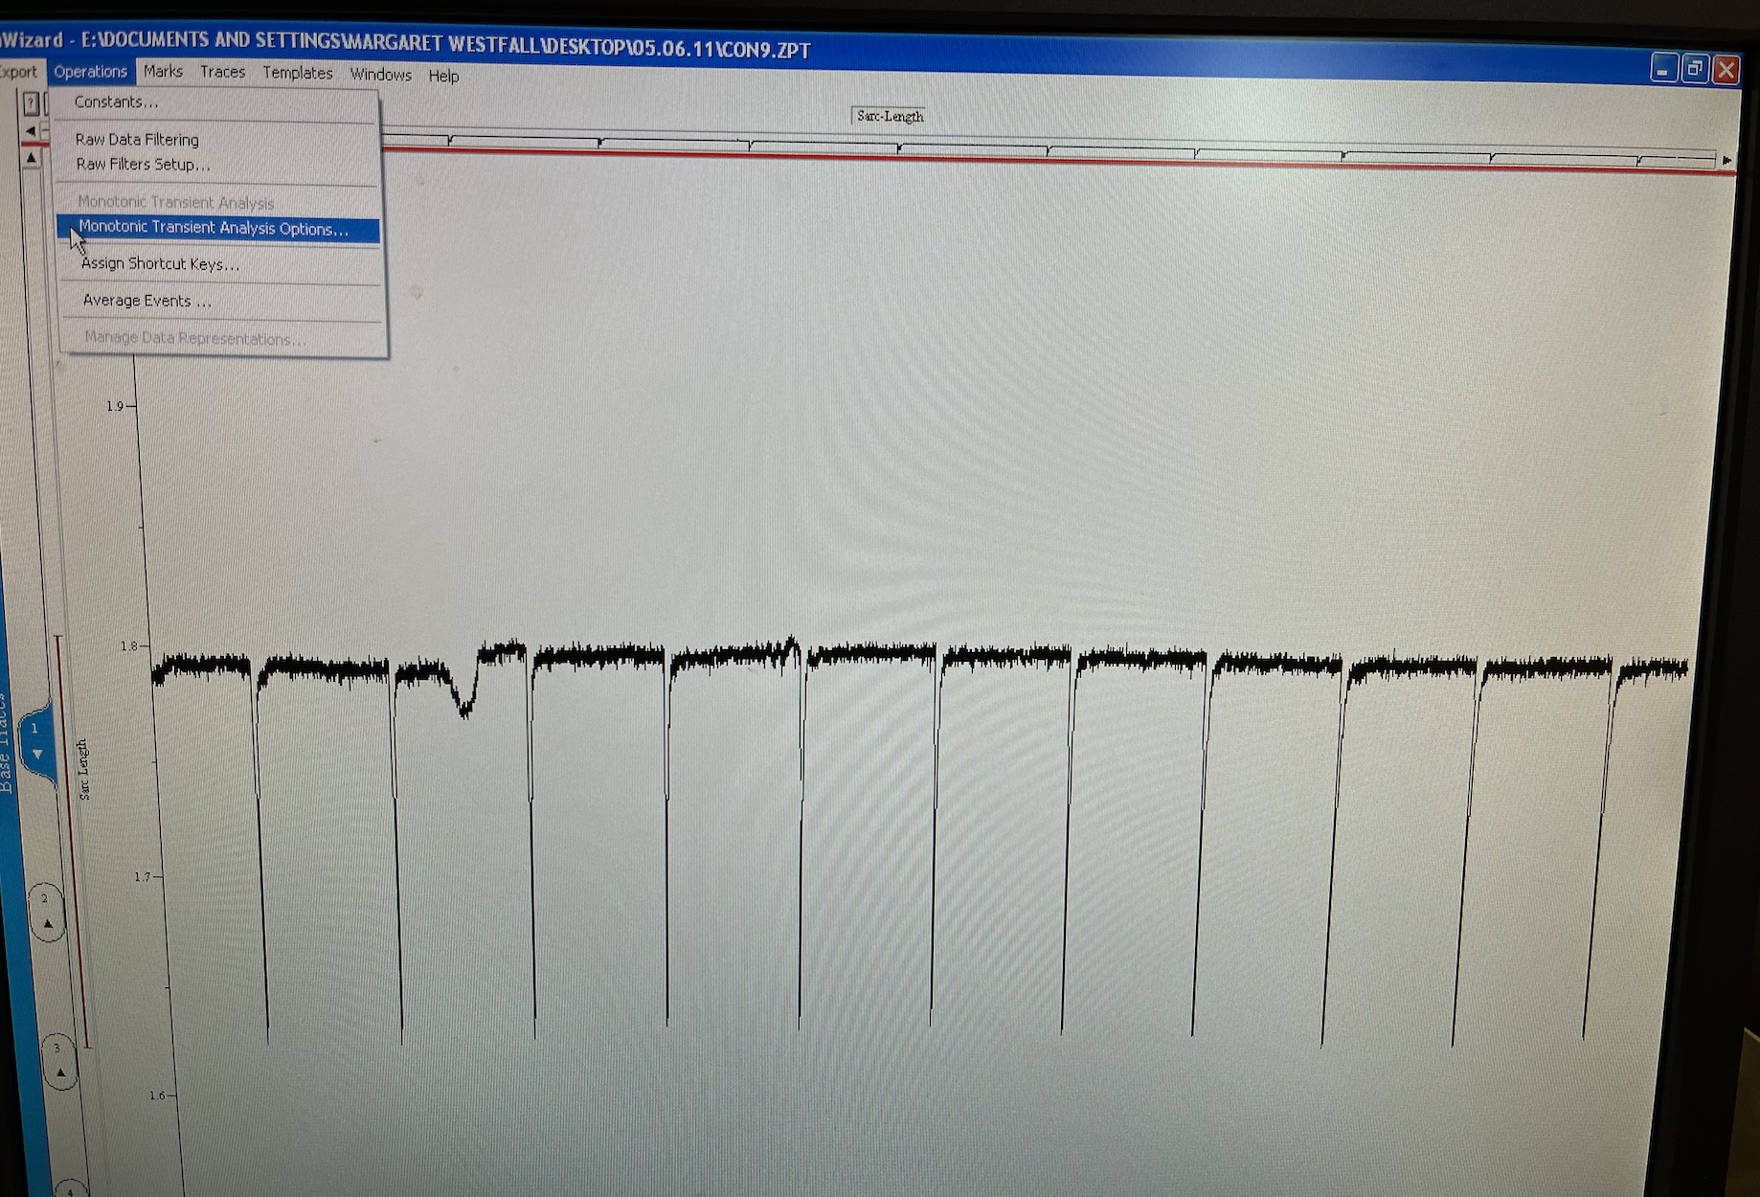Minimize the IonWizard window
Image resolution: width=1760 pixels, height=1197 pixels.
click(1663, 69)
